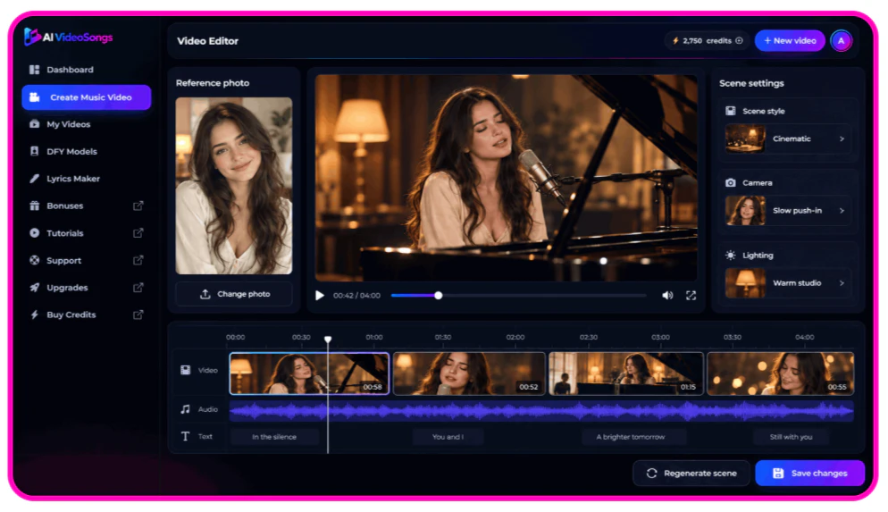Viewport: 888px width, 512px height.
Task: Click the Support lifebuoy icon
Action: 35,261
